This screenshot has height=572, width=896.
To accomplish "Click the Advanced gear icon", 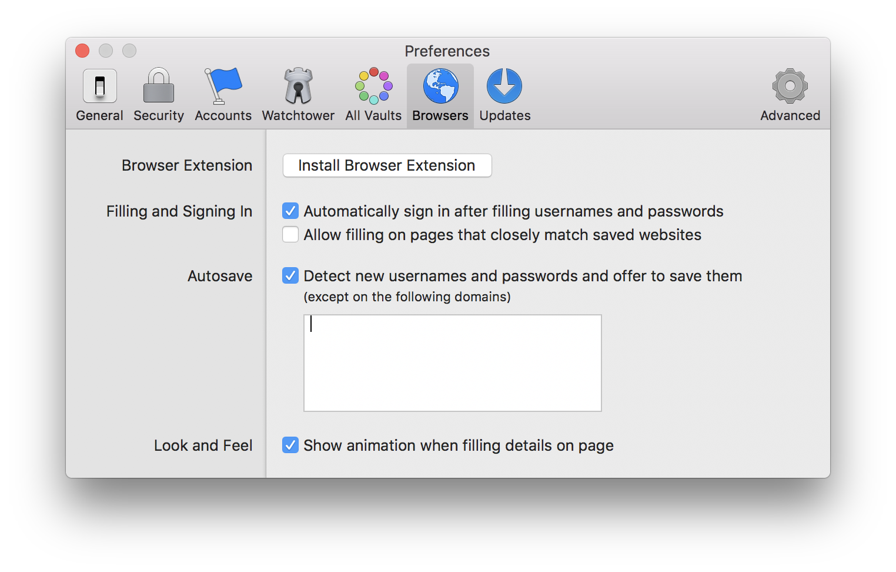I will pos(790,86).
